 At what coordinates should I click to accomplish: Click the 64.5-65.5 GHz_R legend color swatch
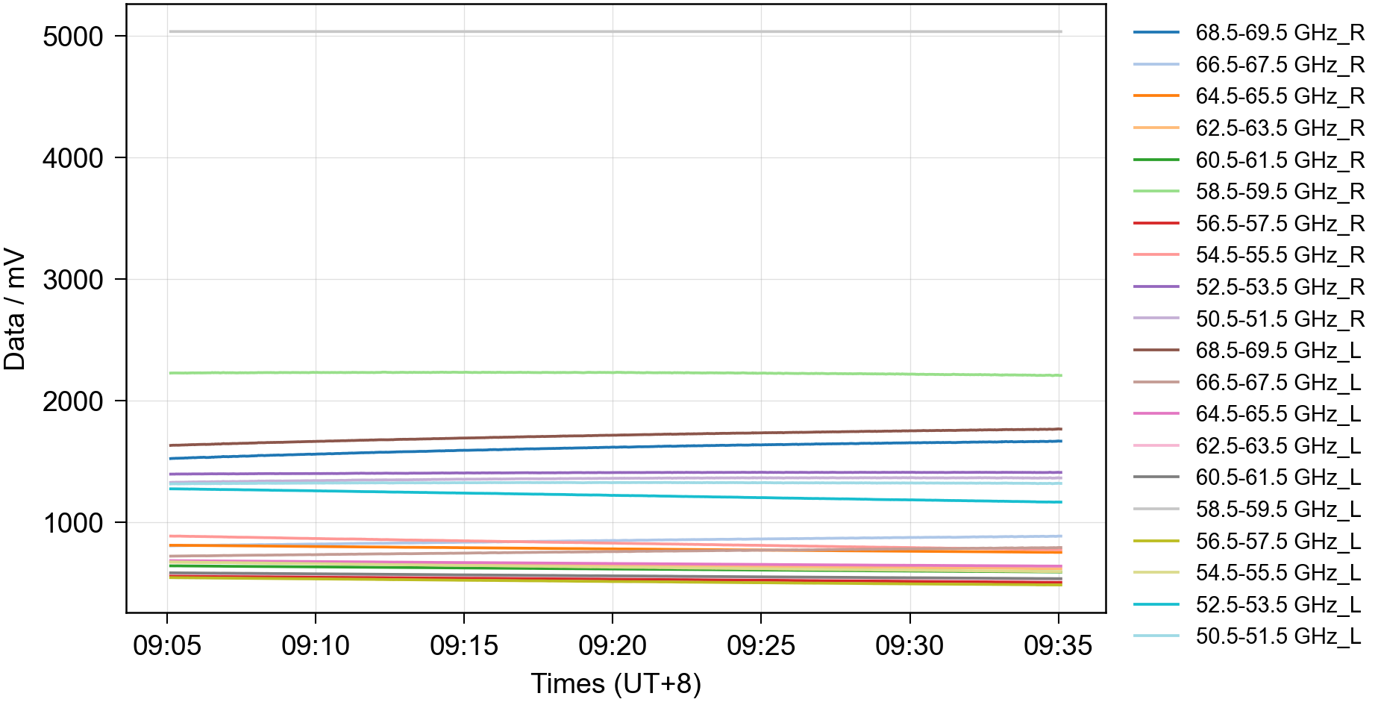[1156, 96]
